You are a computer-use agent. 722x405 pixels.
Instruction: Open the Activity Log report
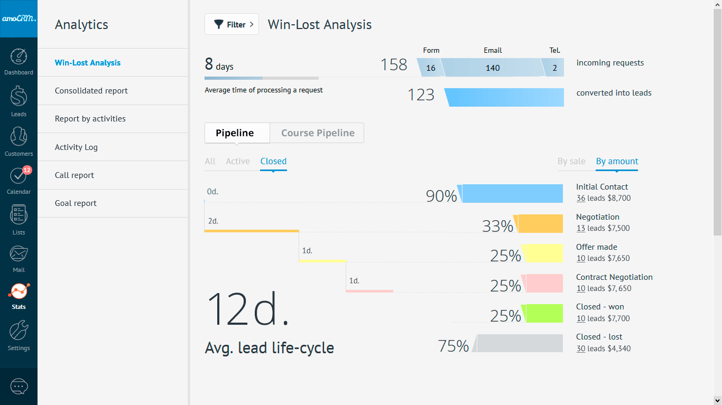coord(76,147)
